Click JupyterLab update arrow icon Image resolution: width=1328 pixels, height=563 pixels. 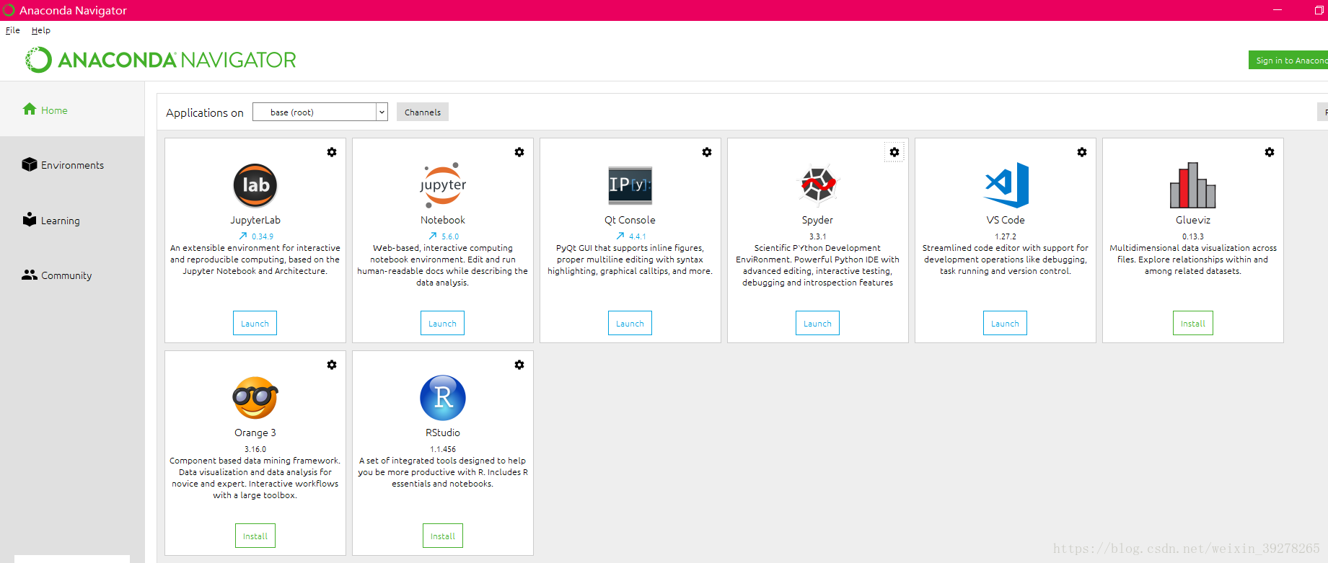click(x=243, y=236)
